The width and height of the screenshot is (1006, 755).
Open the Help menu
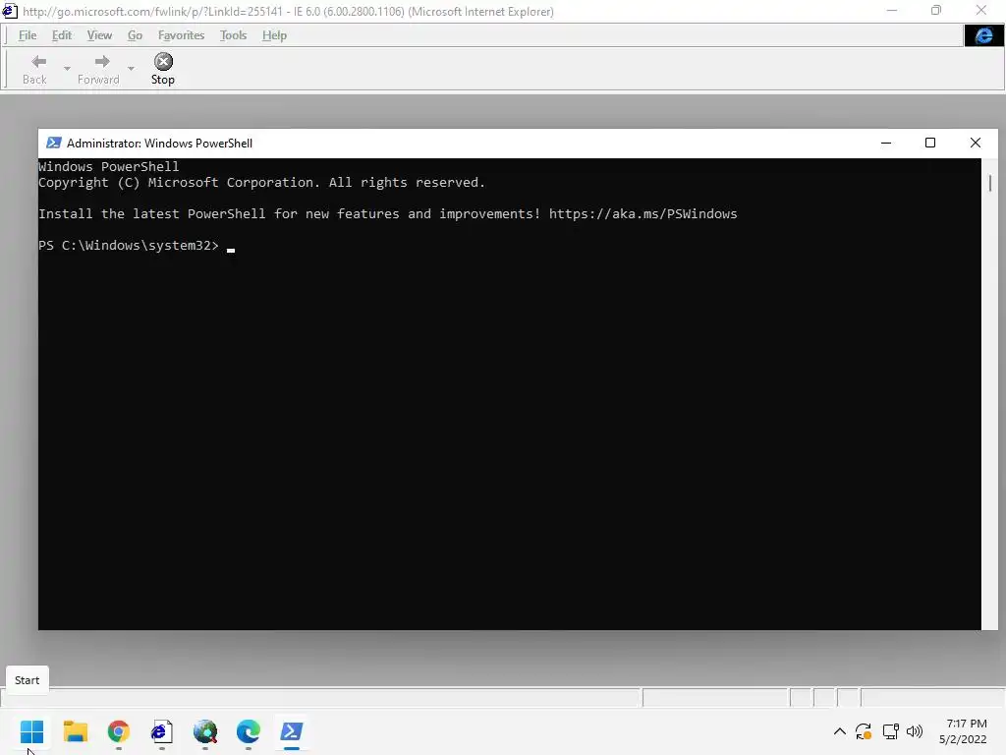click(x=274, y=35)
